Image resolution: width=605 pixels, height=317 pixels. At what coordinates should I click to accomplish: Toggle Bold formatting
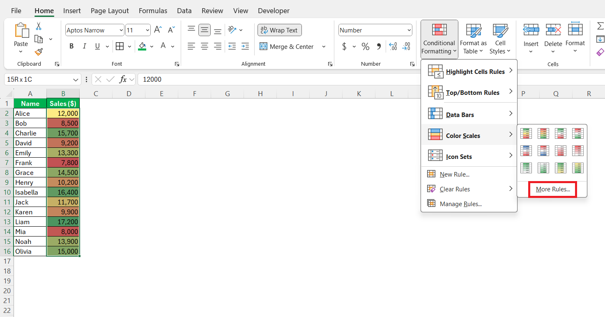pyautogui.click(x=71, y=46)
